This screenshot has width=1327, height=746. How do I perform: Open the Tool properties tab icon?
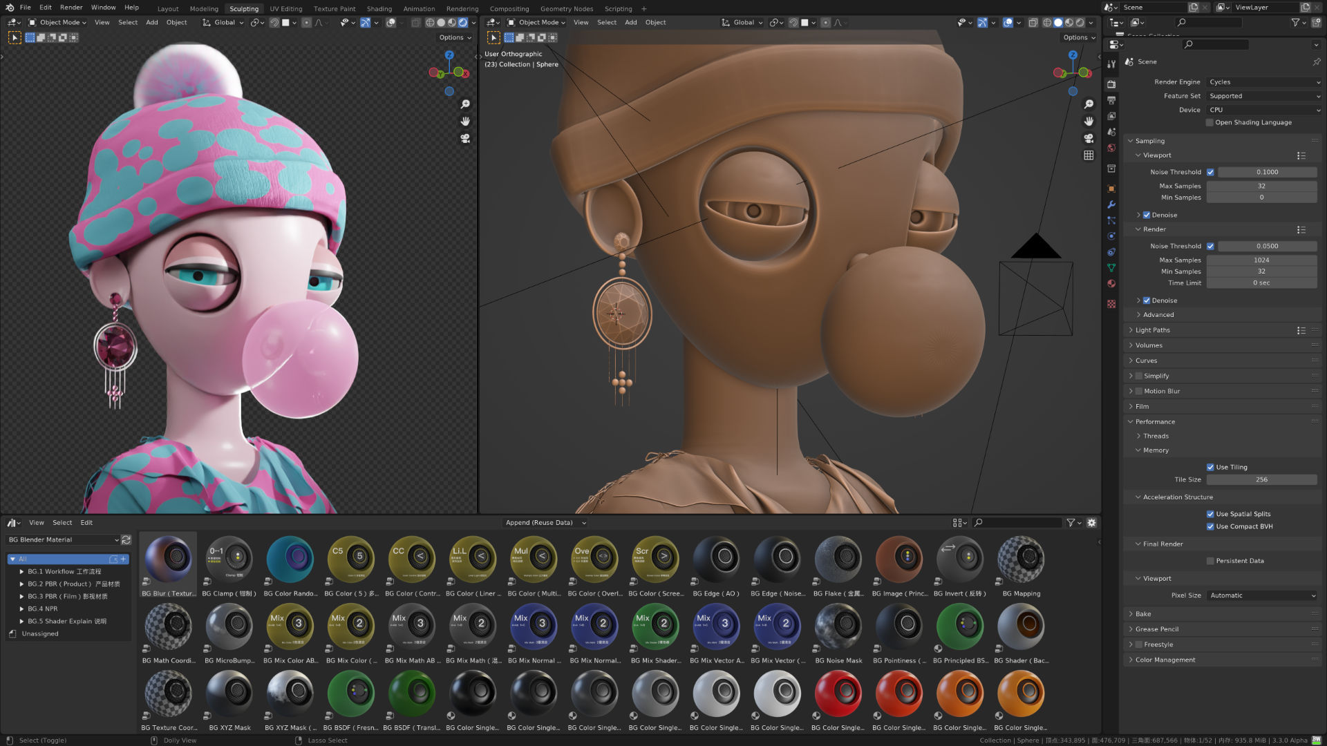[1111, 64]
